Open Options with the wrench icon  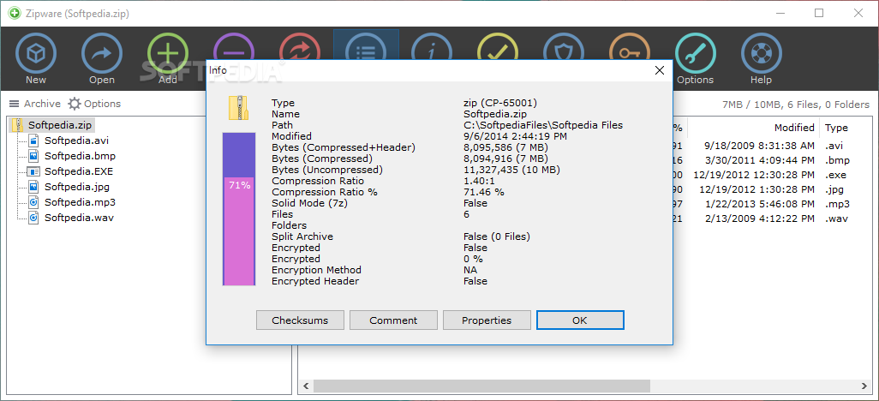pos(695,53)
